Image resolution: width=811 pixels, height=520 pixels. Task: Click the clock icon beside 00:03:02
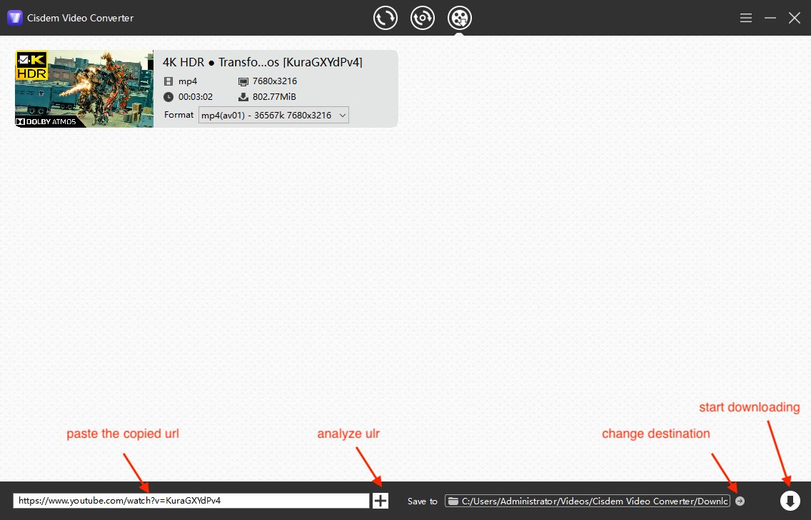tap(168, 97)
